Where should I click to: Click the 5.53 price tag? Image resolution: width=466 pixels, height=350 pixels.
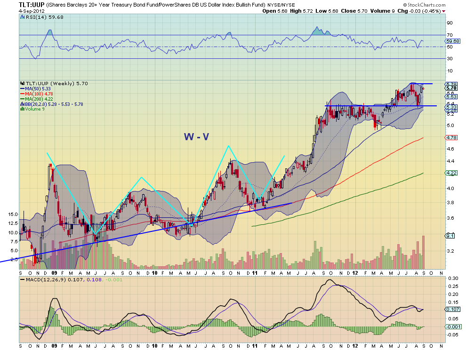pos(452,96)
